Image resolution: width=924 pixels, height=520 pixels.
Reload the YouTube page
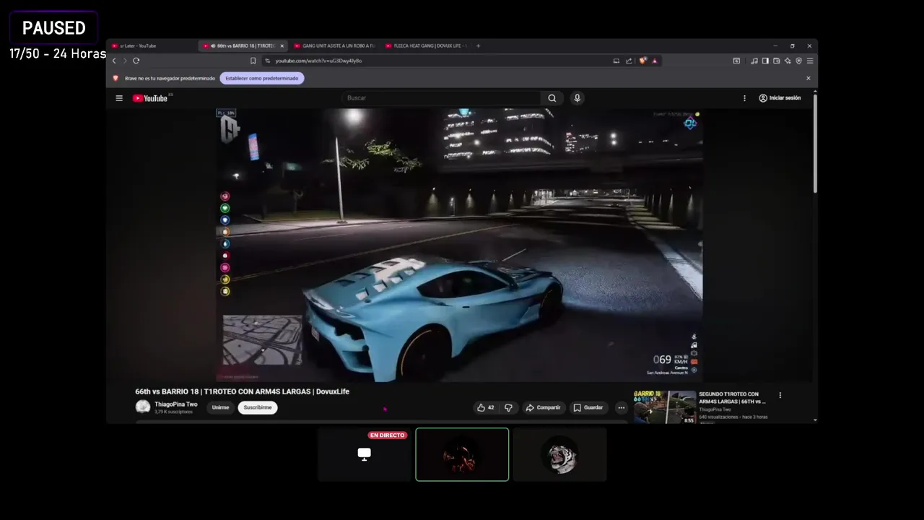[136, 61]
